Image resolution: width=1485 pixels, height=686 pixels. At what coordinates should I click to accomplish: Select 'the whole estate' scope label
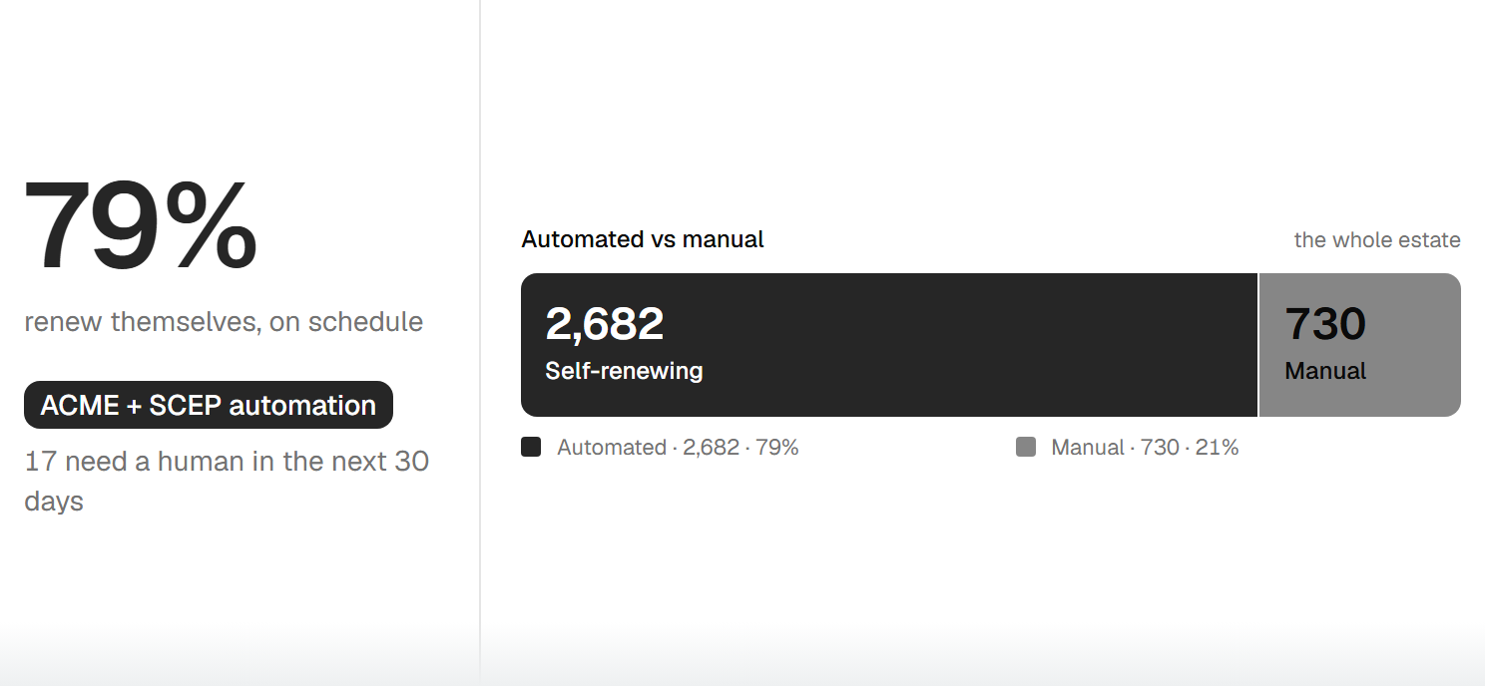point(1377,240)
